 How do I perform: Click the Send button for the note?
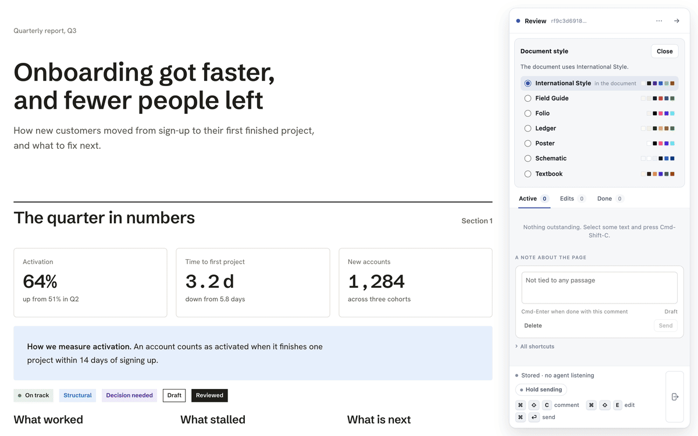(x=665, y=326)
